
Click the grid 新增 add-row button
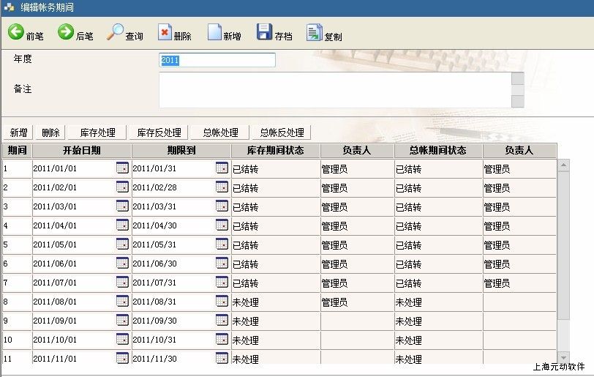pos(18,132)
